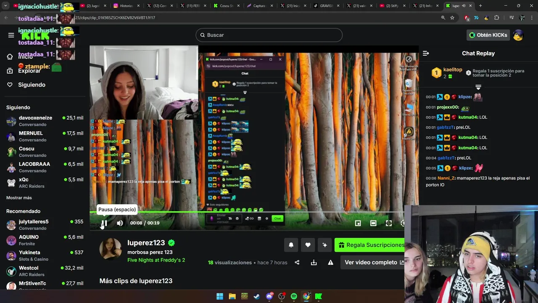The height and width of the screenshot is (303, 538).
Task: Open the user avatar menu
Action: coord(518,35)
